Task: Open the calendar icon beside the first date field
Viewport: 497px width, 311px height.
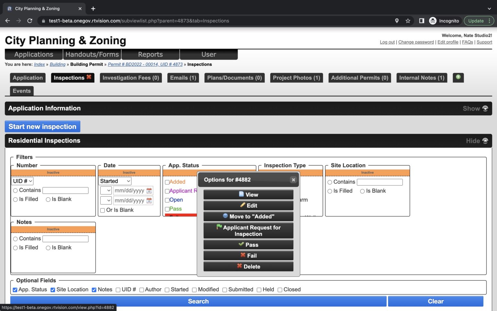Action: (149, 190)
